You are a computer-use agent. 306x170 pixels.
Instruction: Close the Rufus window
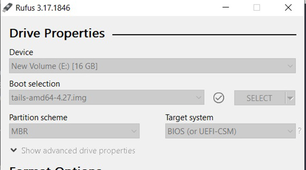tap(288, 8)
